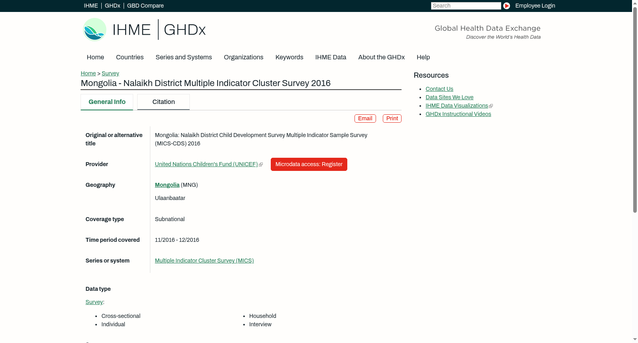Screen dimensions: 638x343
Task: Open IHME link in top bar
Action: click(91, 6)
